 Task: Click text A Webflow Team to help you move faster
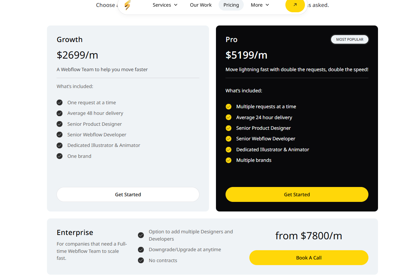(x=102, y=69)
